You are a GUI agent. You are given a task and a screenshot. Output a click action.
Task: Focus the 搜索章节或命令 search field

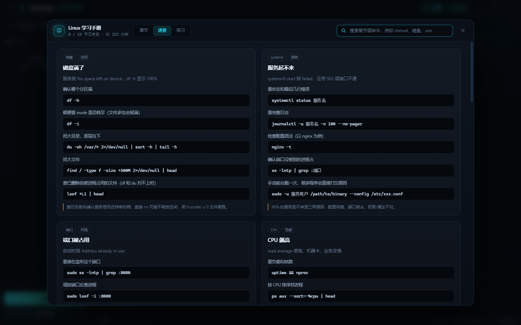pyautogui.click(x=395, y=31)
